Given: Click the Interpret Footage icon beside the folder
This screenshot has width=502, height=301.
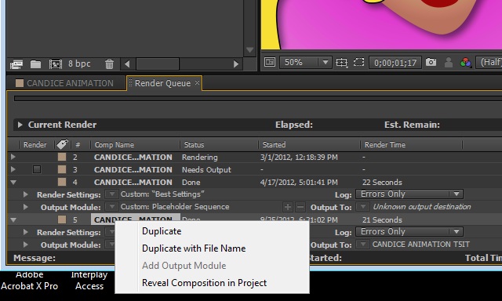Looking at the screenshot, I should click(x=16, y=64).
